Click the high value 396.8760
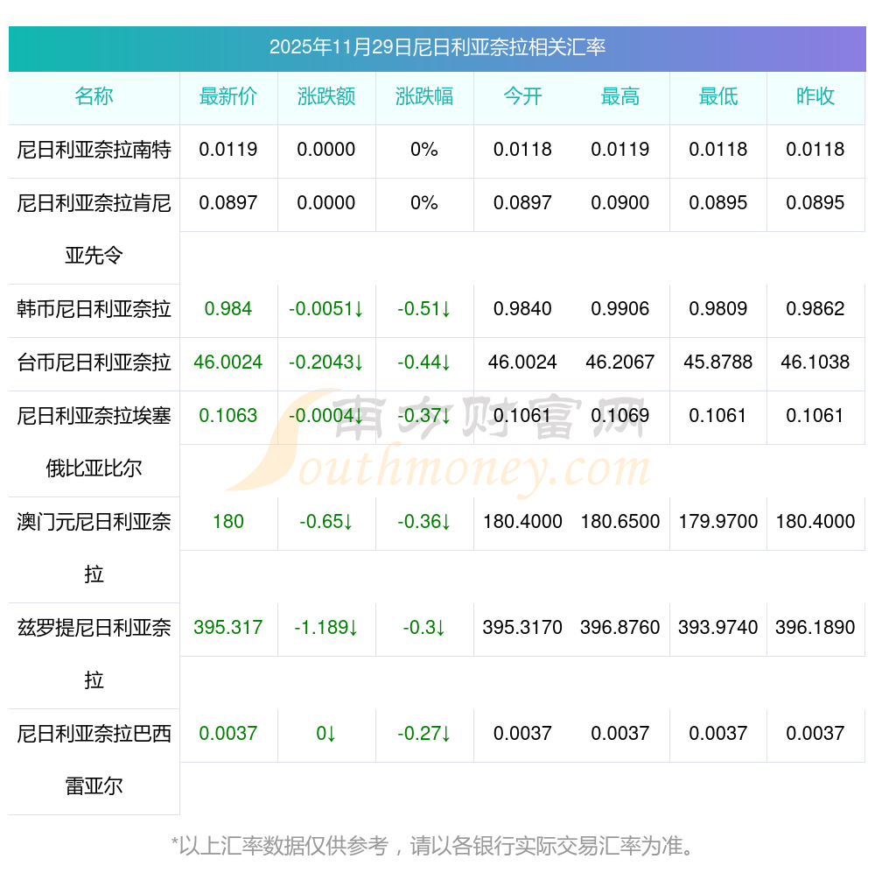Viewport: 875px width, 873px height. pos(620,628)
